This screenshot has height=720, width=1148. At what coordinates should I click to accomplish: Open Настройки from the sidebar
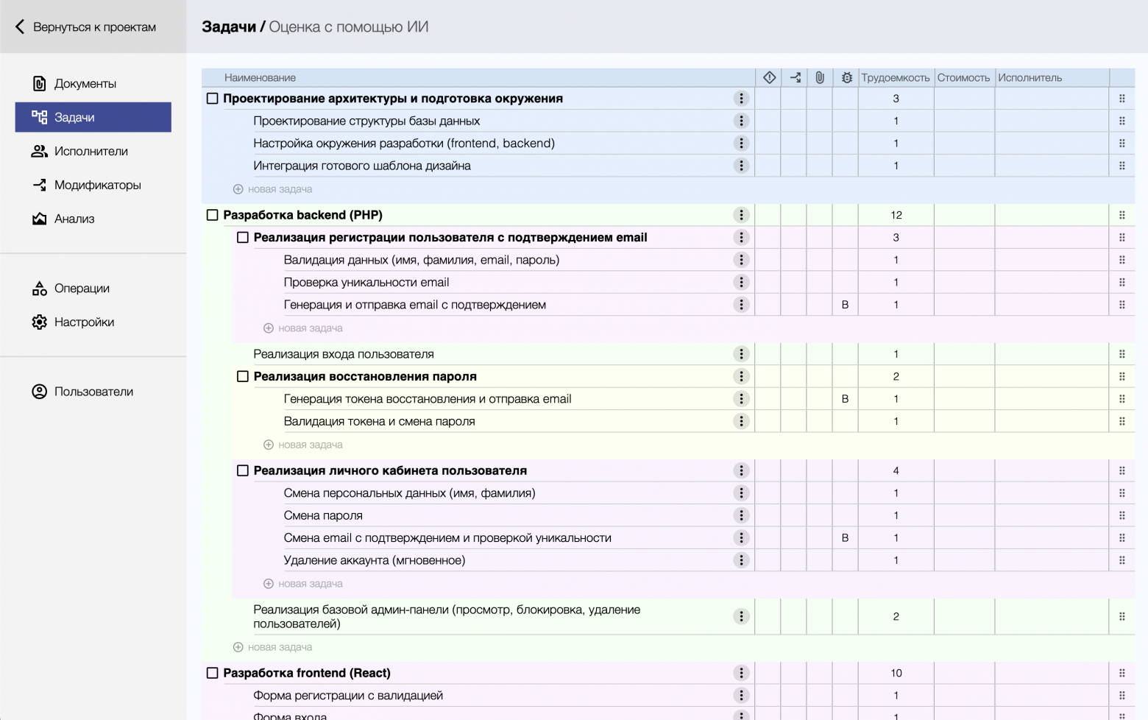coord(84,322)
